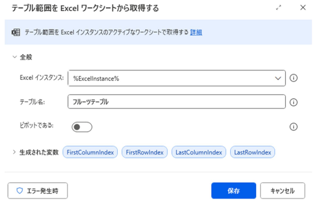Image resolution: width=318 pixels, height=204 pixels.
Task: Click the info icon beside Excel インスタンス
Action: coord(293,78)
